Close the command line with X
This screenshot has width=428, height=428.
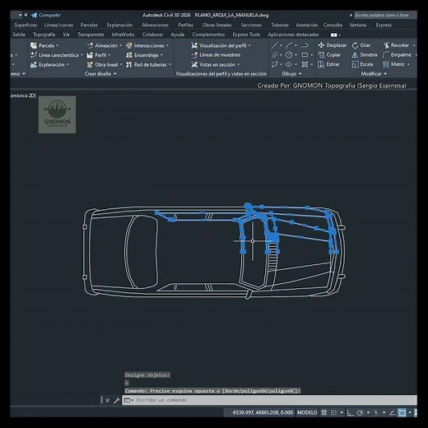(107, 400)
